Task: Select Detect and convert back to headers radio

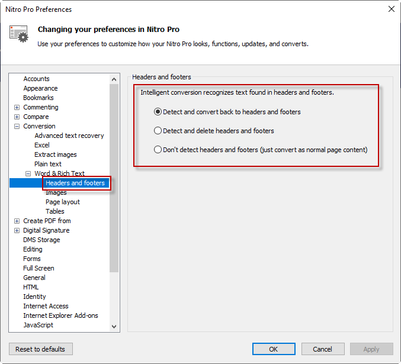Action: tap(158, 112)
